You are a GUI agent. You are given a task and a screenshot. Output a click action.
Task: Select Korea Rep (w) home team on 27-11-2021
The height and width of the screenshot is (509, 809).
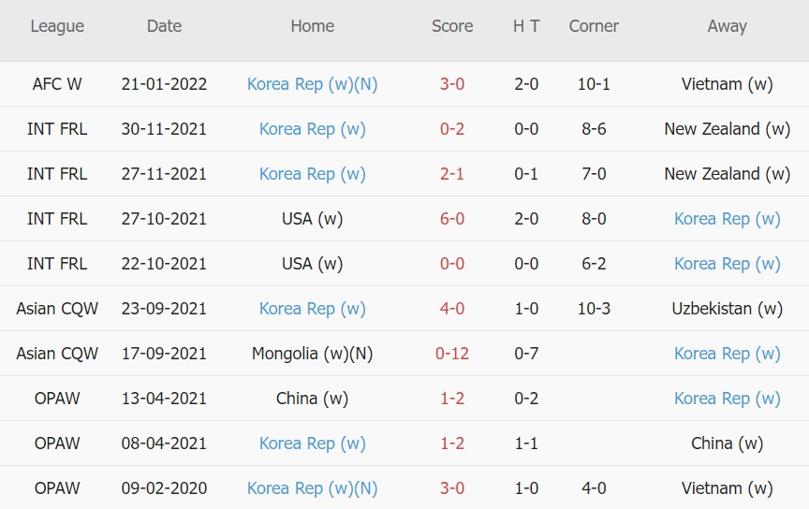(312, 174)
